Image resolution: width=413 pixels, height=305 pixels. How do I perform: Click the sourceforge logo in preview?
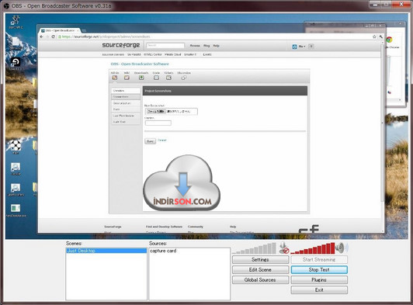(121, 45)
